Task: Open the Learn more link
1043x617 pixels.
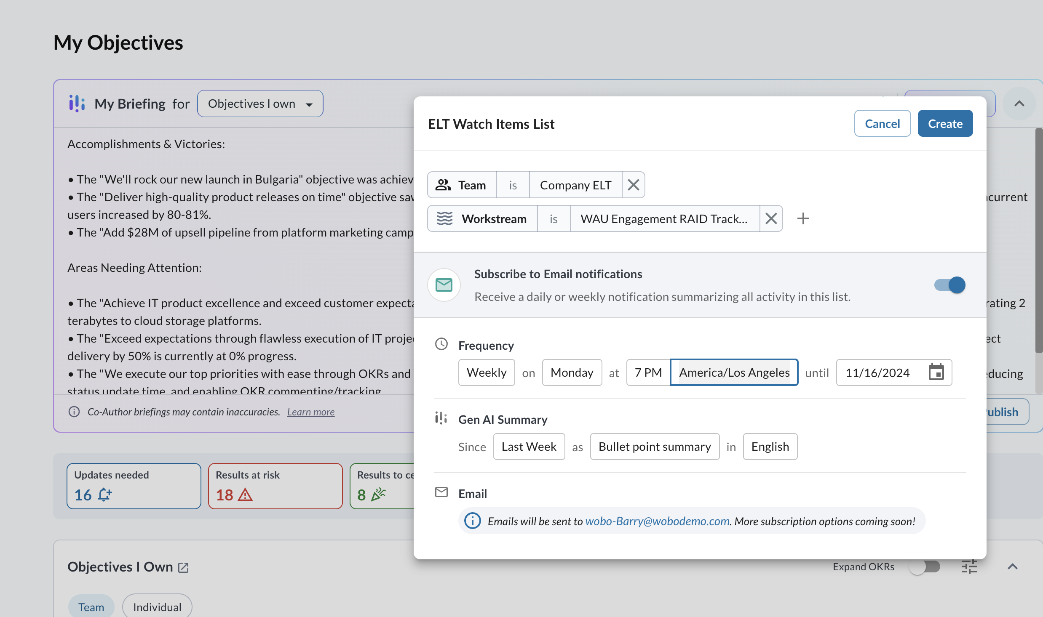Action: (x=311, y=412)
